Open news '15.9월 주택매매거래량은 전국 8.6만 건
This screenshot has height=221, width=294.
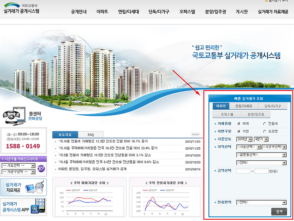coord(108,162)
